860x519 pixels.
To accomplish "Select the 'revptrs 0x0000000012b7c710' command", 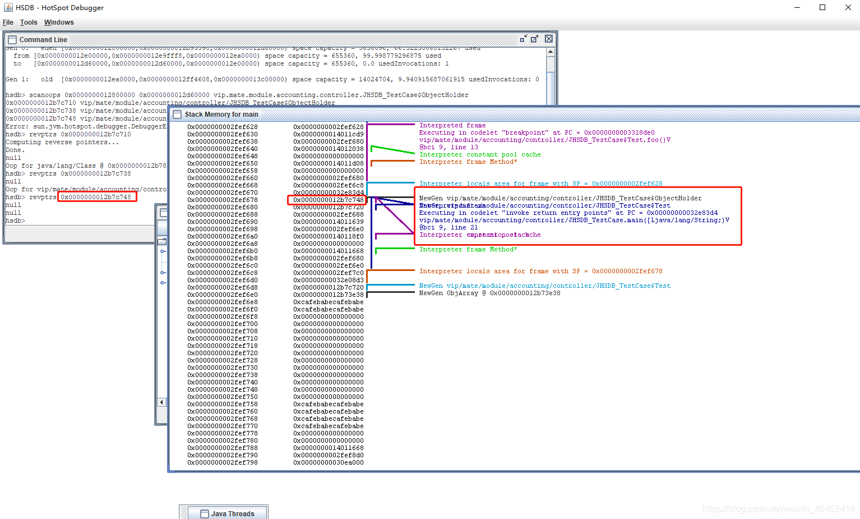I will 80,135.
